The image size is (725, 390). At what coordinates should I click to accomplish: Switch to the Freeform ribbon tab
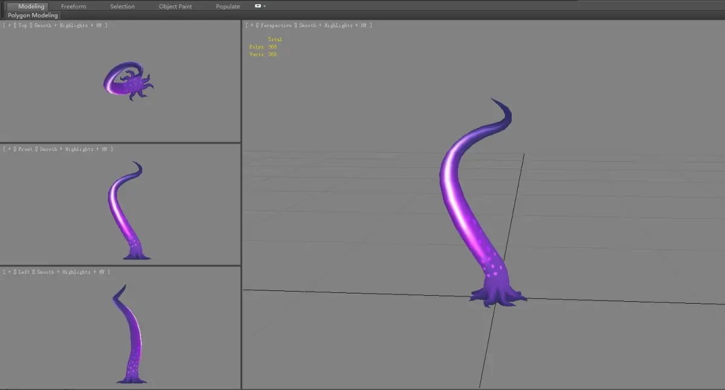click(74, 6)
